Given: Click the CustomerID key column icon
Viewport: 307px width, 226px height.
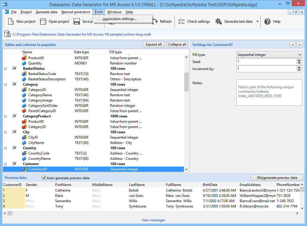Looking at the screenshot, I should pos(24,169).
